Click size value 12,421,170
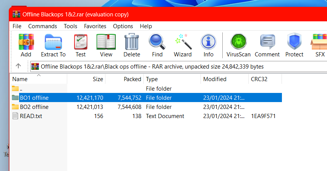Screen dimensions: 327x171 [x=90, y=97]
